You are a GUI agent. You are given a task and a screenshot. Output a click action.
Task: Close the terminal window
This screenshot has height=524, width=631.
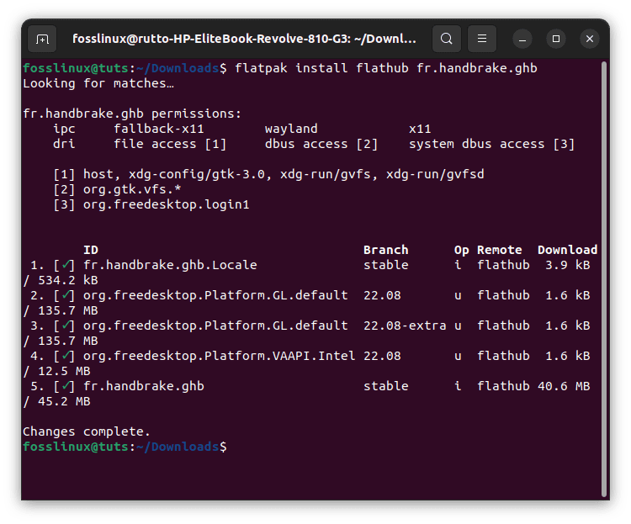point(590,39)
